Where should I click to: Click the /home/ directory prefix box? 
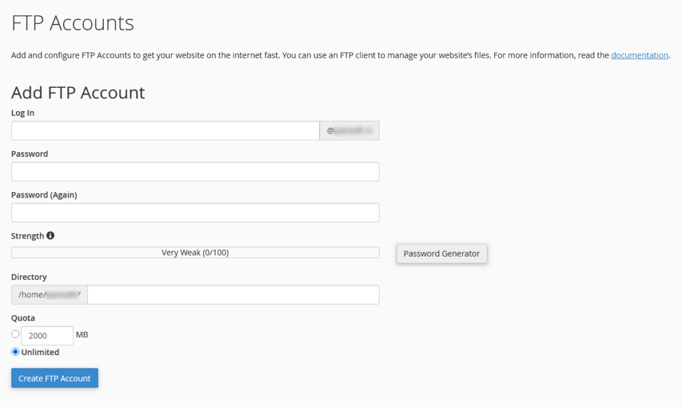(x=49, y=295)
